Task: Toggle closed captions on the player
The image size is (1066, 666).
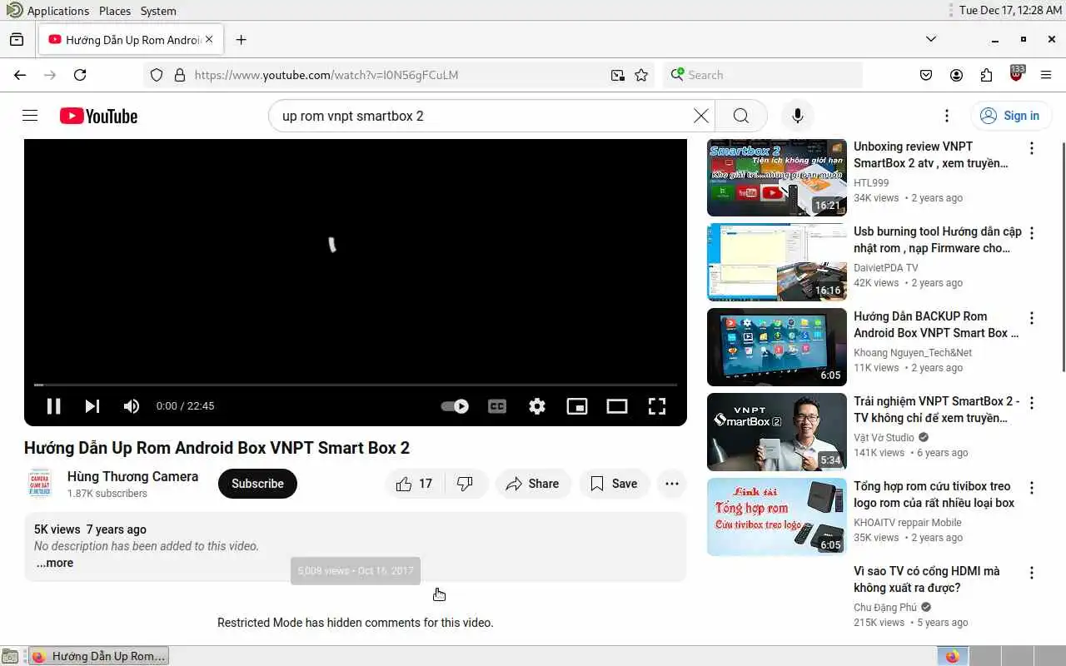Action: coord(497,406)
